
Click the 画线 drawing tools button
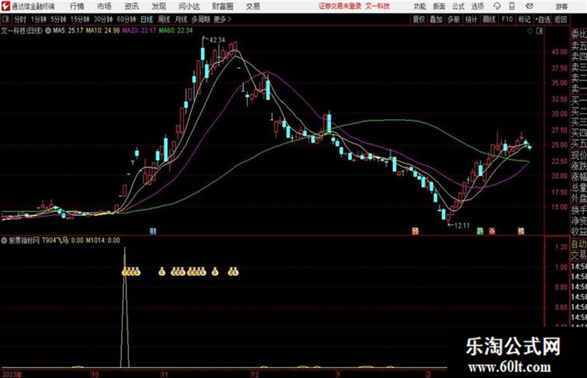coord(489,19)
